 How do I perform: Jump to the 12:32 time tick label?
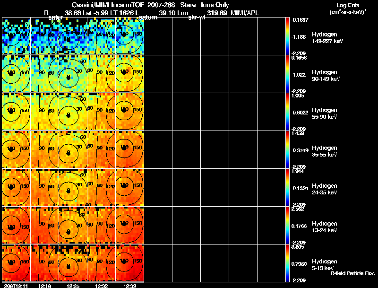[x=102, y=285]
